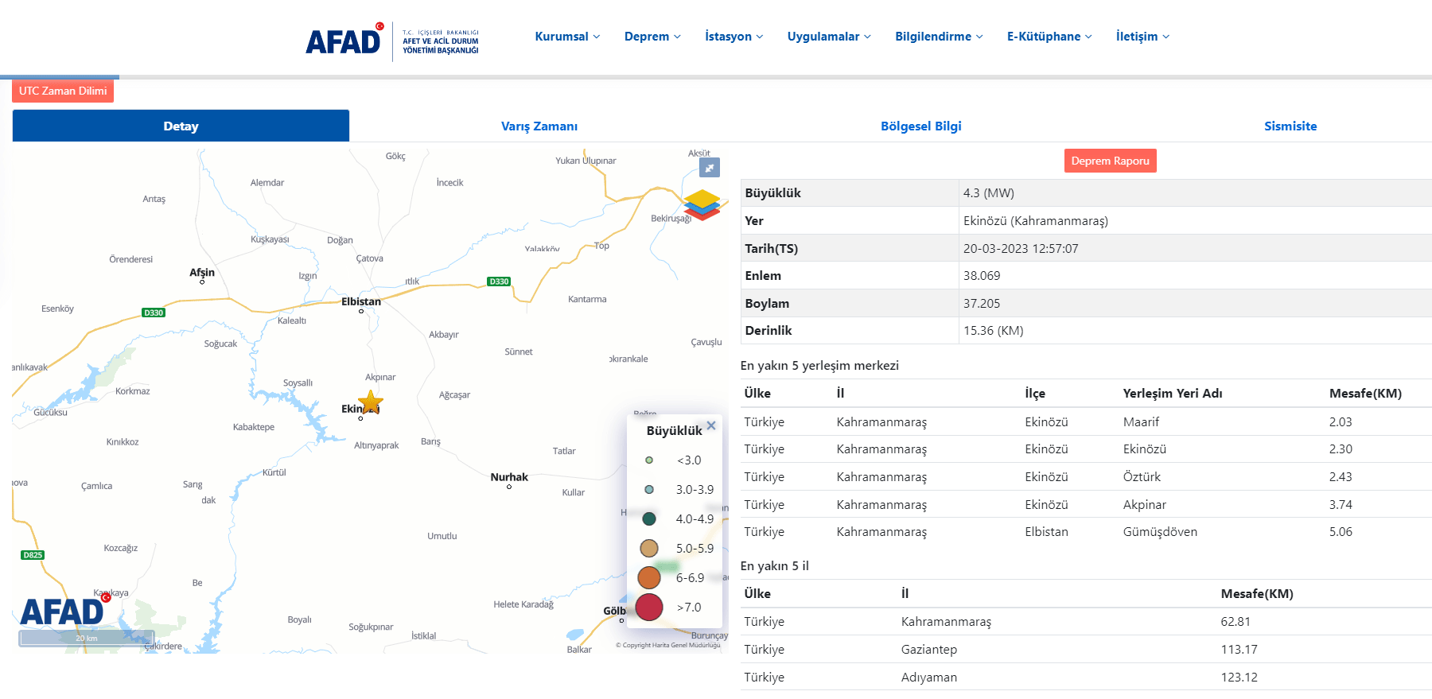Open the Bilgilendirme dropdown menu
The width and height of the screenshot is (1432, 699).
click(939, 37)
